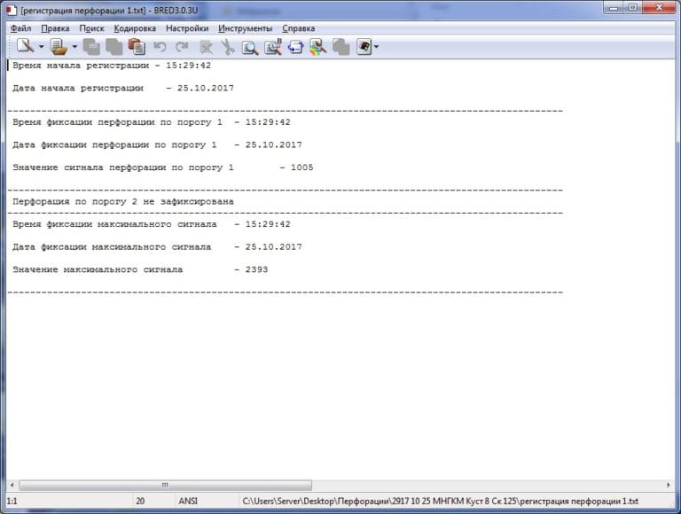Click the right scroll arrow at the bottom
This screenshot has height=514, width=681.
pyautogui.click(x=668, y=485)
